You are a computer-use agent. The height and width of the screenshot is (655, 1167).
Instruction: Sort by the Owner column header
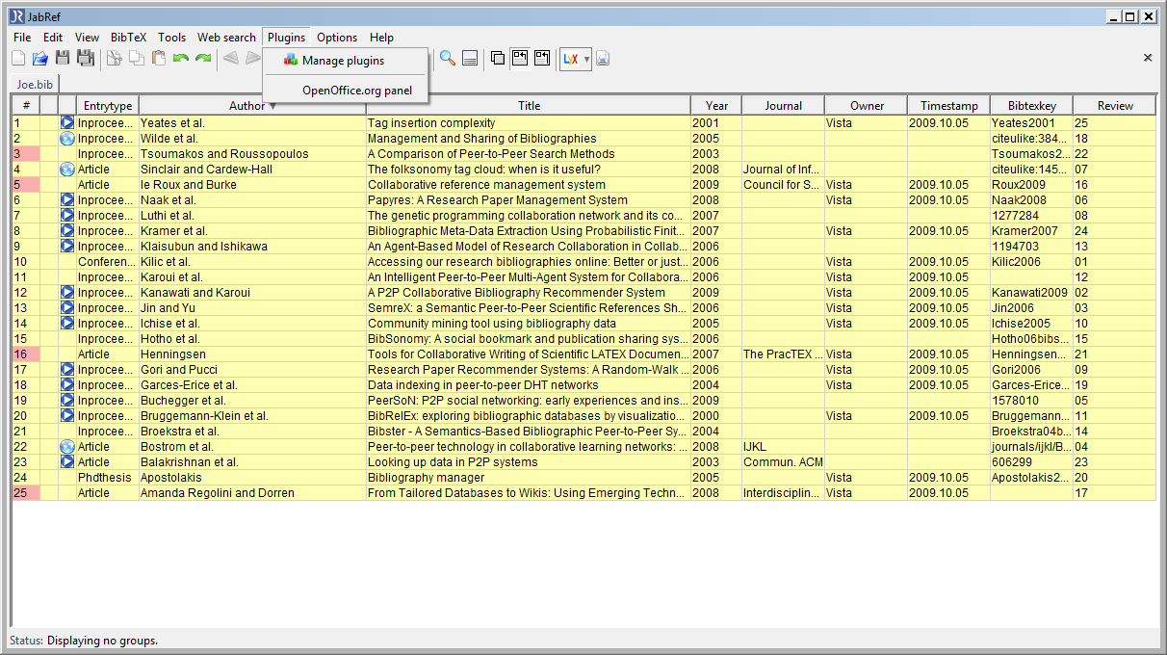click(867, 106)
